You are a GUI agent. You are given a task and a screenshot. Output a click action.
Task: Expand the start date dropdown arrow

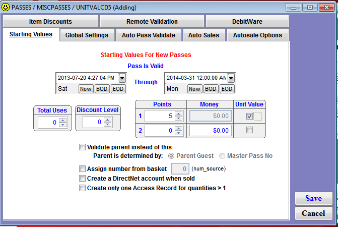tap(122, 78)
